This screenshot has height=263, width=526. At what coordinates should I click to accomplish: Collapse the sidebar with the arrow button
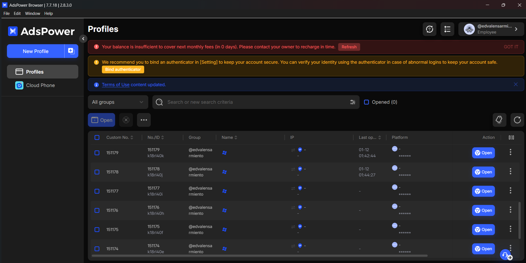point(83,39)
